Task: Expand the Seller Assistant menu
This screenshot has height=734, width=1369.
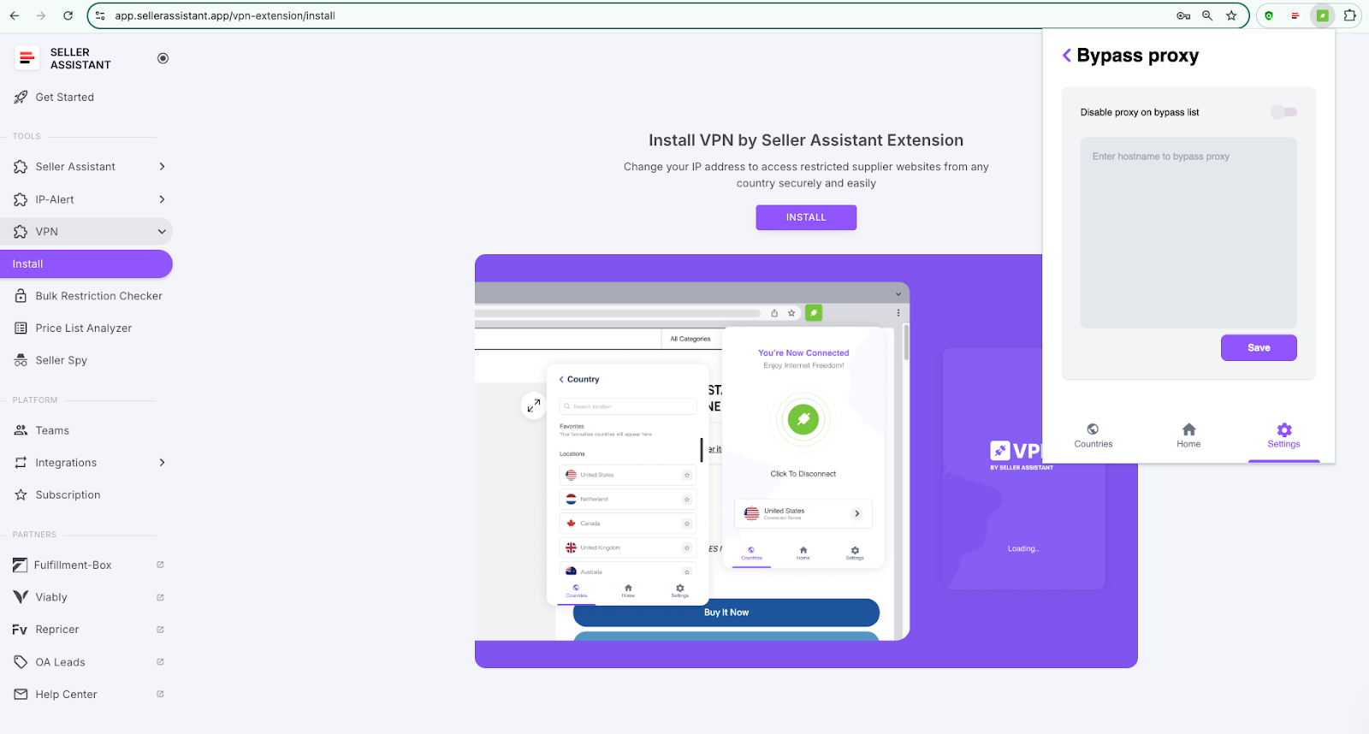Action: [162, 167]
